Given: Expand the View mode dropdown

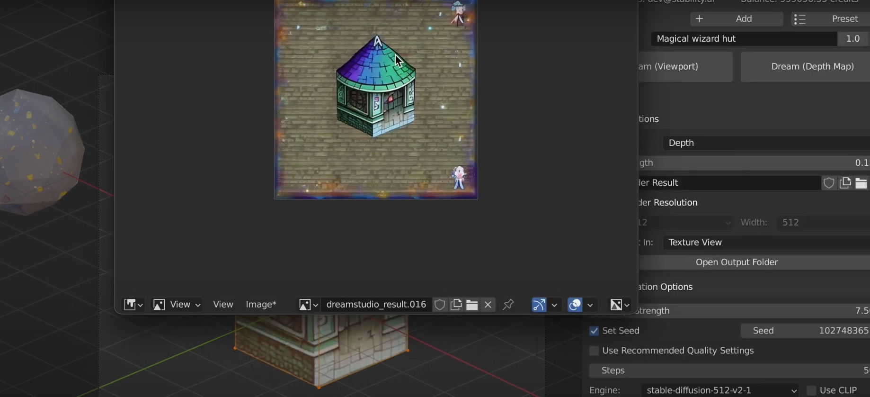Looking at the screenshot, I should [x=177, y=305].
